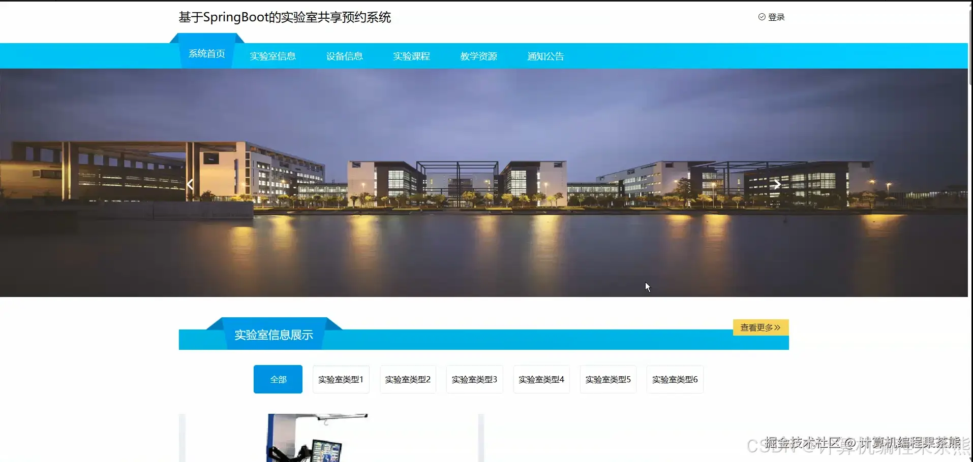Go to the 系统首页 tab
The height and width of the screenshot is (462, 973).
click(x=206, y=54)
